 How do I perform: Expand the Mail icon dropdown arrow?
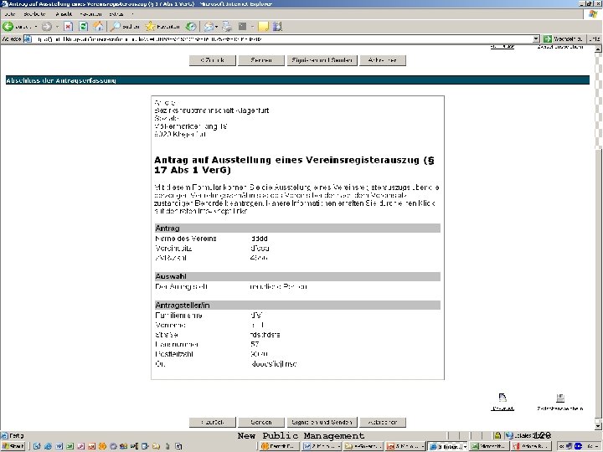[x=217, y=27]
